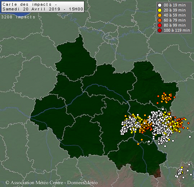Click the red 80 à 99 min legend circle

click(x=160, y=26)
